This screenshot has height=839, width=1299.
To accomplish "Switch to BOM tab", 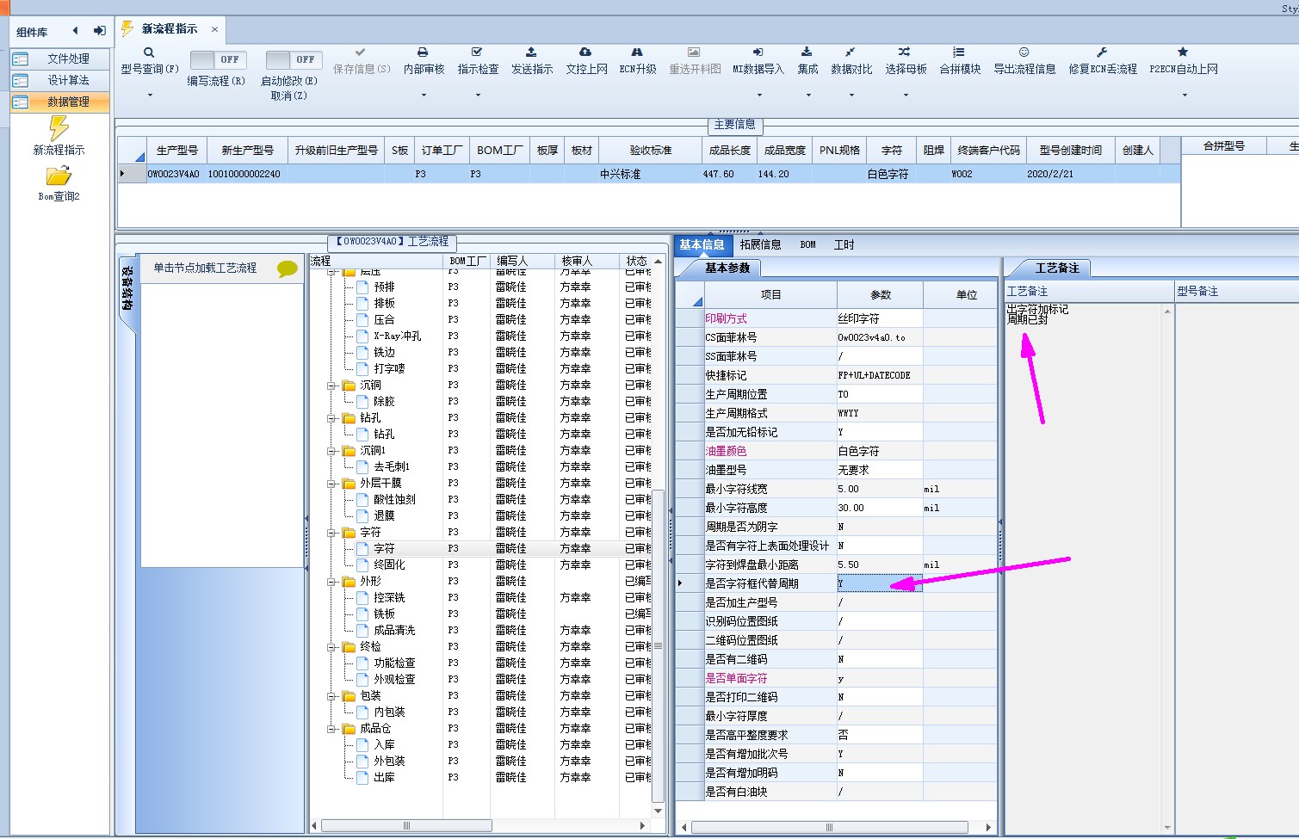I will [x=807, y=244].
